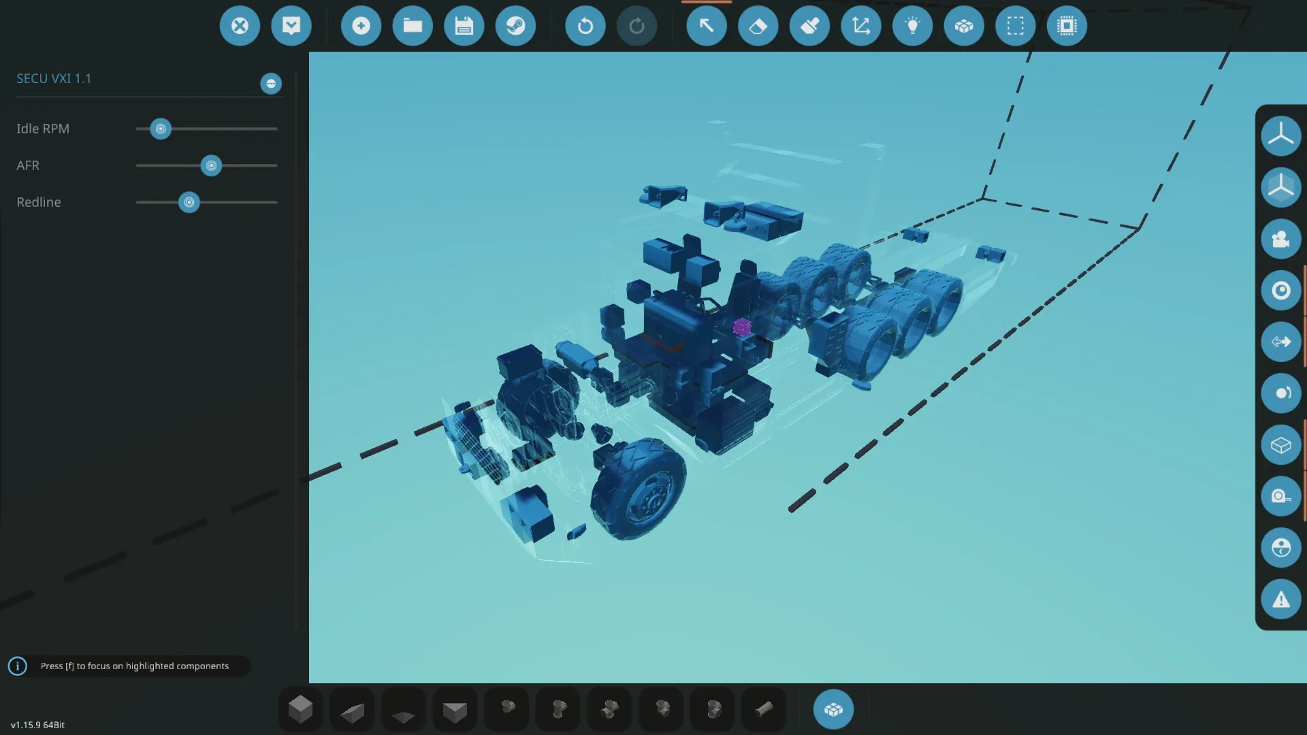Screen dimensions: 1307x735
Task: Create new vehicle with plus icon
Action: point(361,26)
